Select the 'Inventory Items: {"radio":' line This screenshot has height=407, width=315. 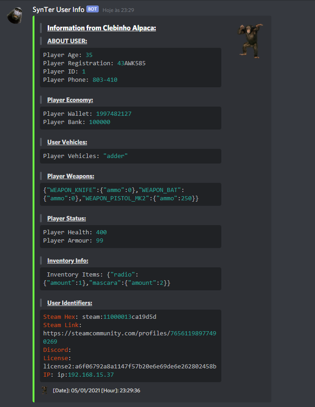click(x=93, y=275)
